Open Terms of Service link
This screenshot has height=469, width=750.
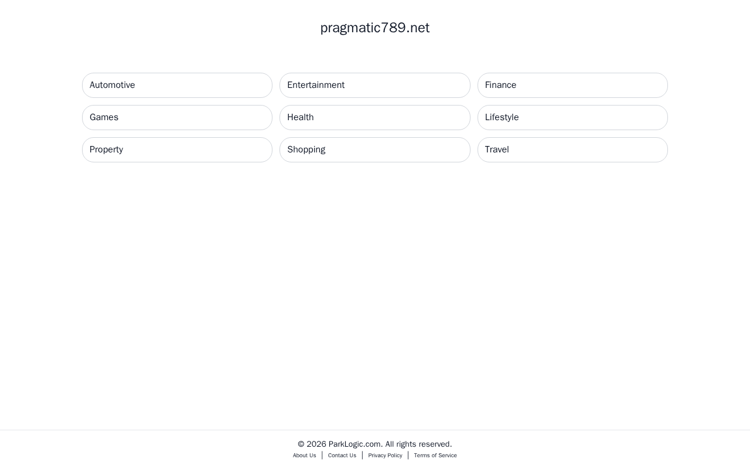435,456
